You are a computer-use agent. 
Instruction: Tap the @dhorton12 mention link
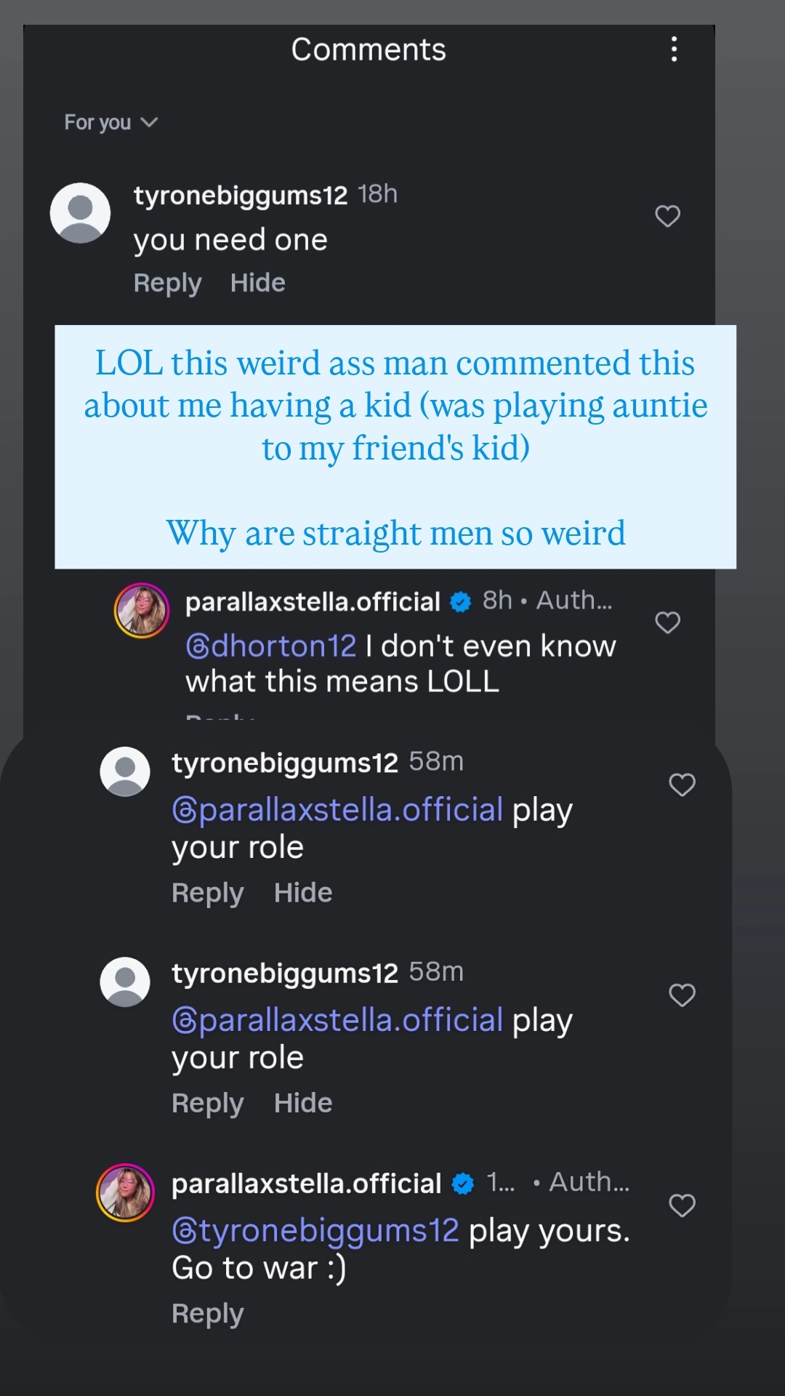pos(271,646)
